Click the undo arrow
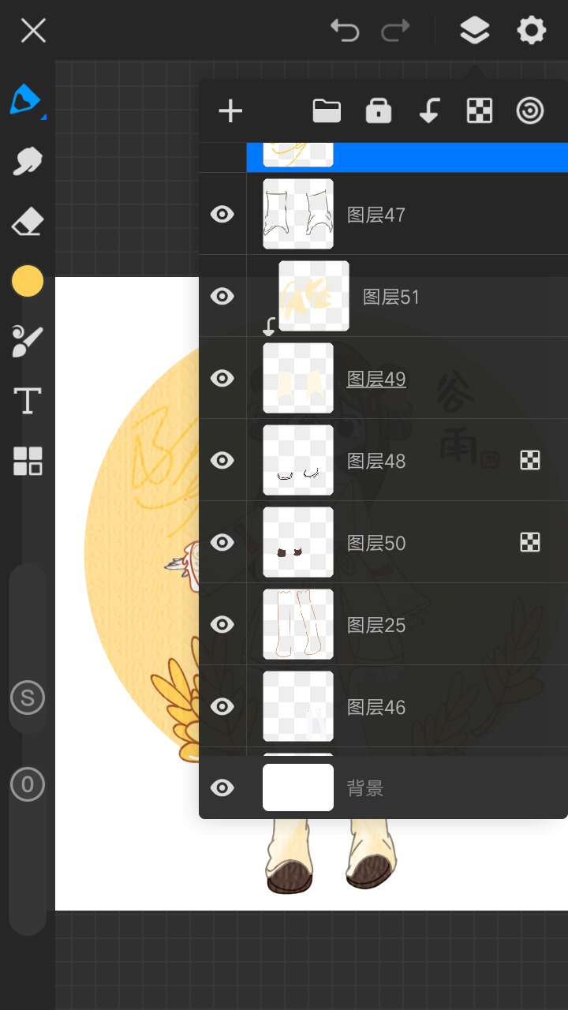The height and width of the screenshot is (1010, 568). click(x=345, y=31)
